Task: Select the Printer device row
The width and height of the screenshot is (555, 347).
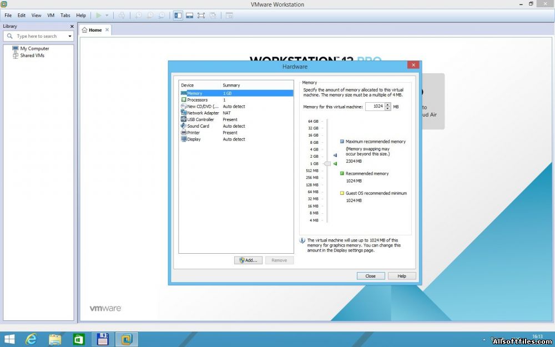Action: [x=193, y=133]
